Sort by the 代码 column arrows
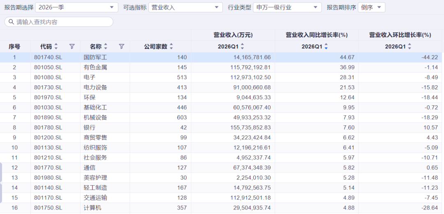This screenshot has height=214, width=444. coord(56,47)
